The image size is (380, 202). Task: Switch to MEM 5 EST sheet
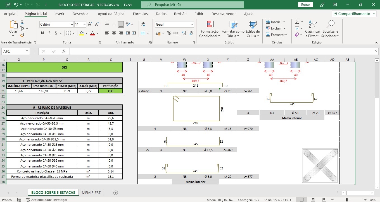coord(91,193)
